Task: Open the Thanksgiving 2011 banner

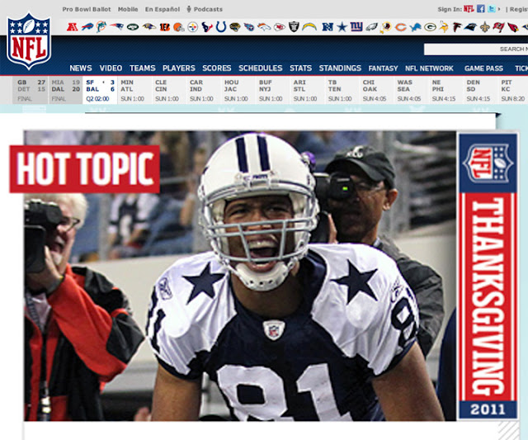Action: [488, 276]
